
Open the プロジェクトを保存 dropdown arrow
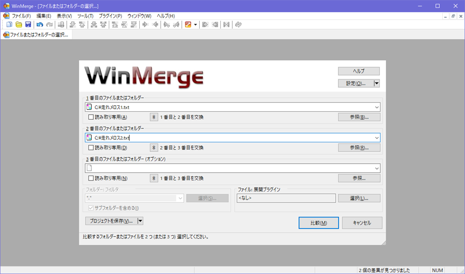[x=140, y=221]
